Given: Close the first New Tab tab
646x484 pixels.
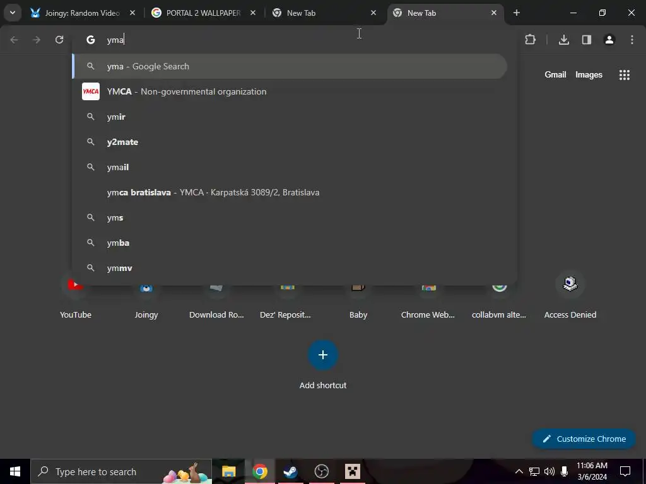Looking at the screenshot, I should 373,13.
